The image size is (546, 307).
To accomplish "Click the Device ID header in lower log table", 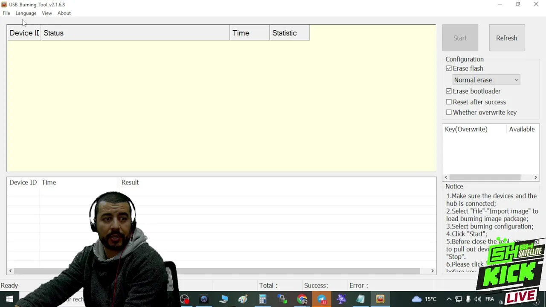I will [x=23, y=182].
